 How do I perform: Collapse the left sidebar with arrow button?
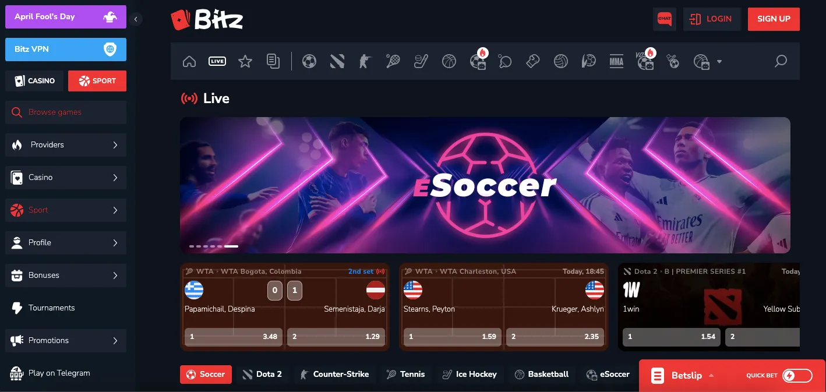(136, 19)
